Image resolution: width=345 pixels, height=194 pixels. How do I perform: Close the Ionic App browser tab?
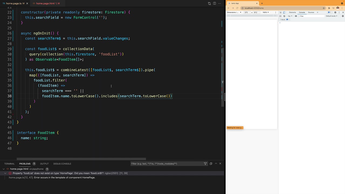click(257, 3)
